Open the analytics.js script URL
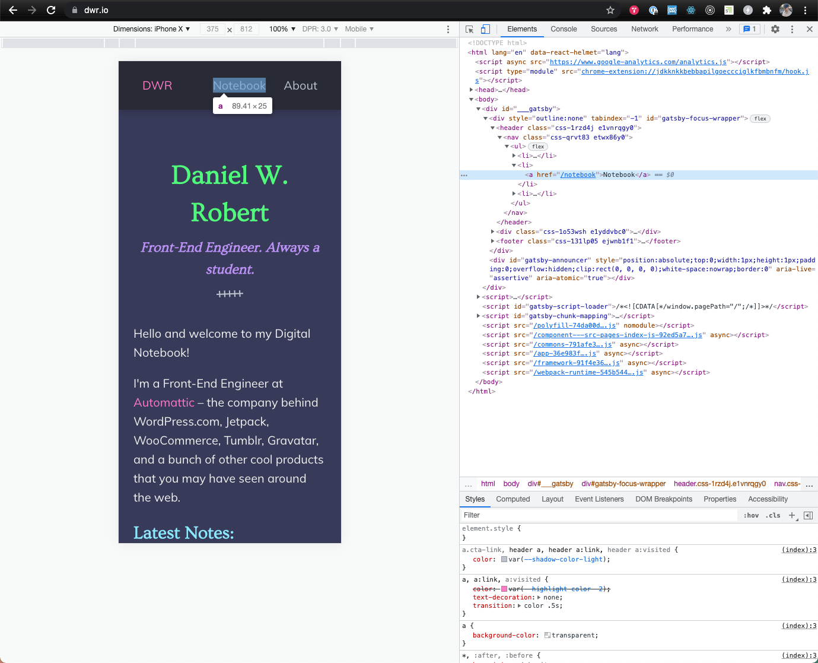This screenshot has height=663, width=818. click(638, 62)
